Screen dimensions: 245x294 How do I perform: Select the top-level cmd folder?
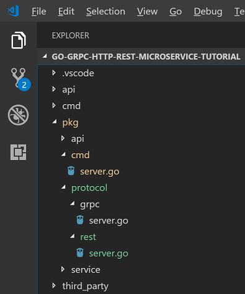(71, 106)
